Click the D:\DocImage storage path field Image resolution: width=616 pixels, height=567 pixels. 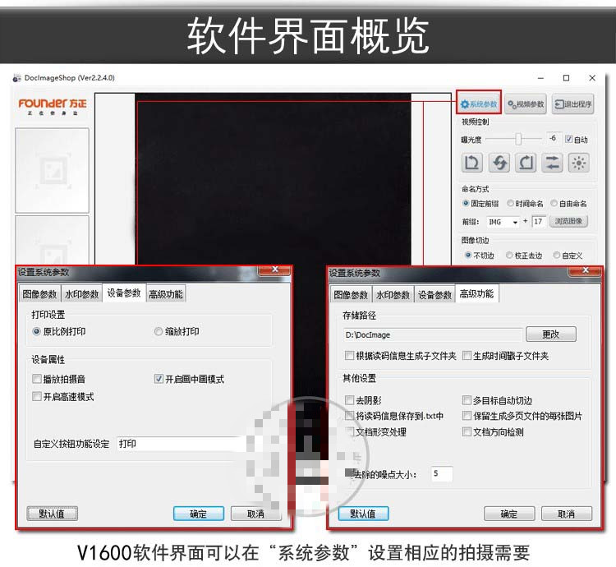433,334
